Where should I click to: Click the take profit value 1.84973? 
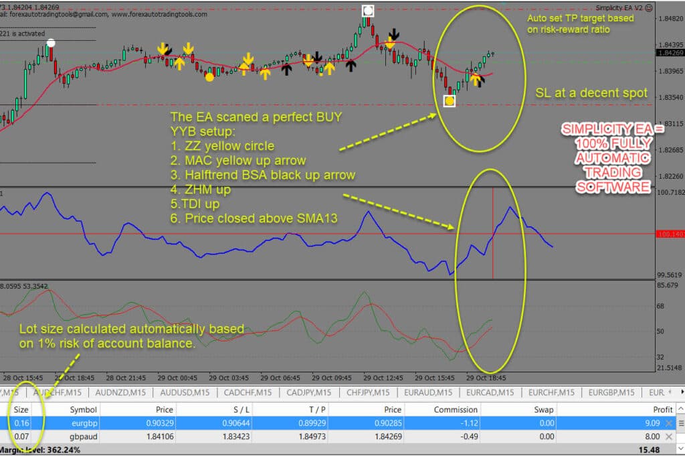[x=313, y=437]
